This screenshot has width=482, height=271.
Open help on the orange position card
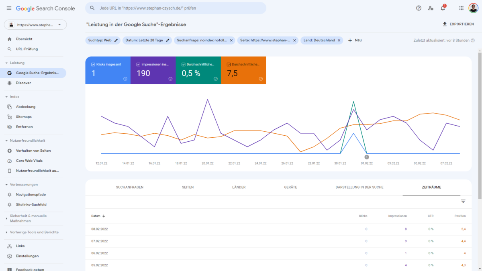click(x=261, y=79)
